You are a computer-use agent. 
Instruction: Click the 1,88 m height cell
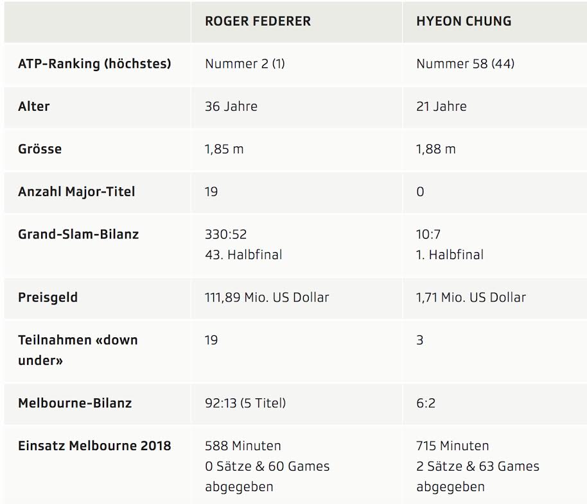[x=436, y=149]
